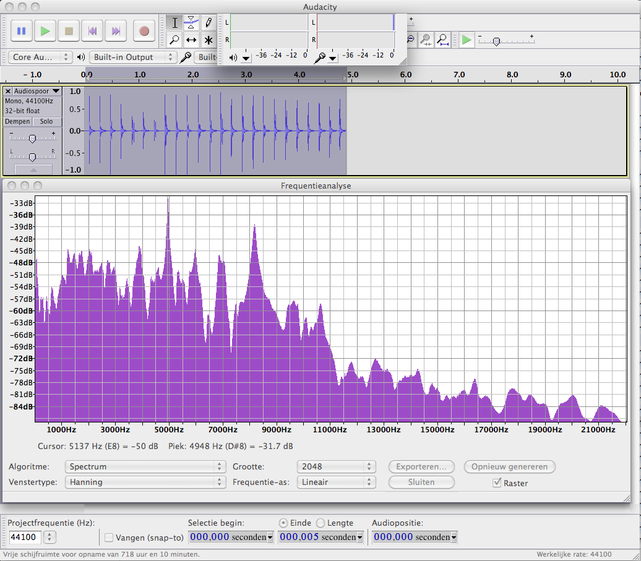This screenshot has width=641, height=561.
Task: Select the Lengte radio button
Action: pyautogui.click(x=320, y=523)
